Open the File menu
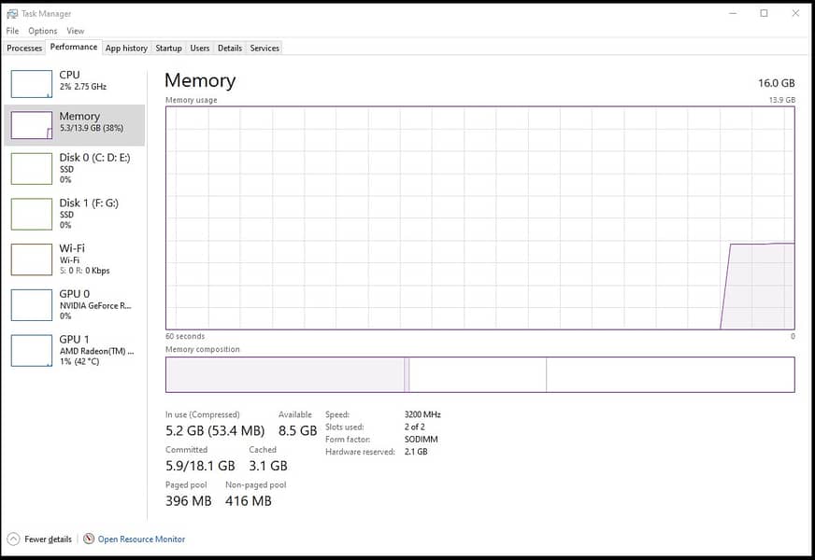This screenshot has height=560, width=815. 12,31
